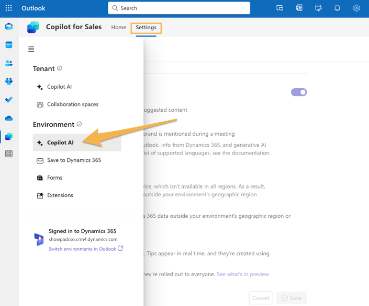Click the Dynamics 365 logo
The width and height of the screenshot is (369, 306).
(x=39, y=239)
